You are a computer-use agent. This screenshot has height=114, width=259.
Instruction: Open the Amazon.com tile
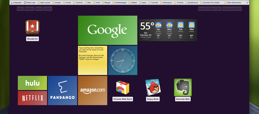click(x=93, y=90)
